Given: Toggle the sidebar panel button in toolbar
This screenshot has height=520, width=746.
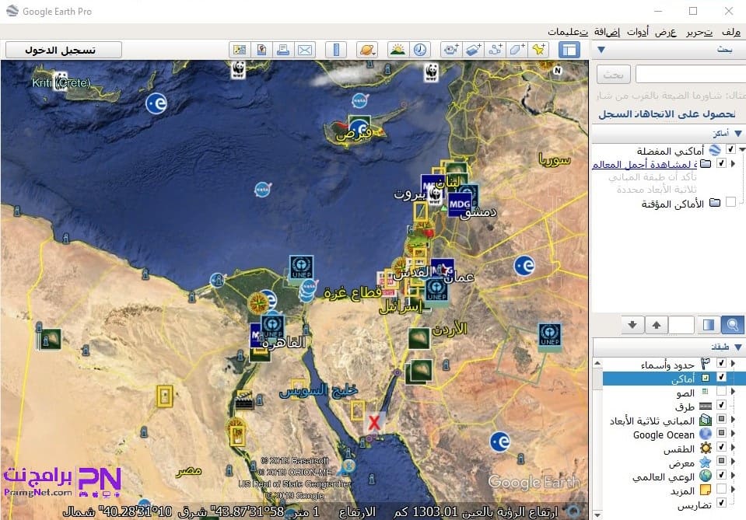Looking at the screenshot, I should tap(569, 50).
